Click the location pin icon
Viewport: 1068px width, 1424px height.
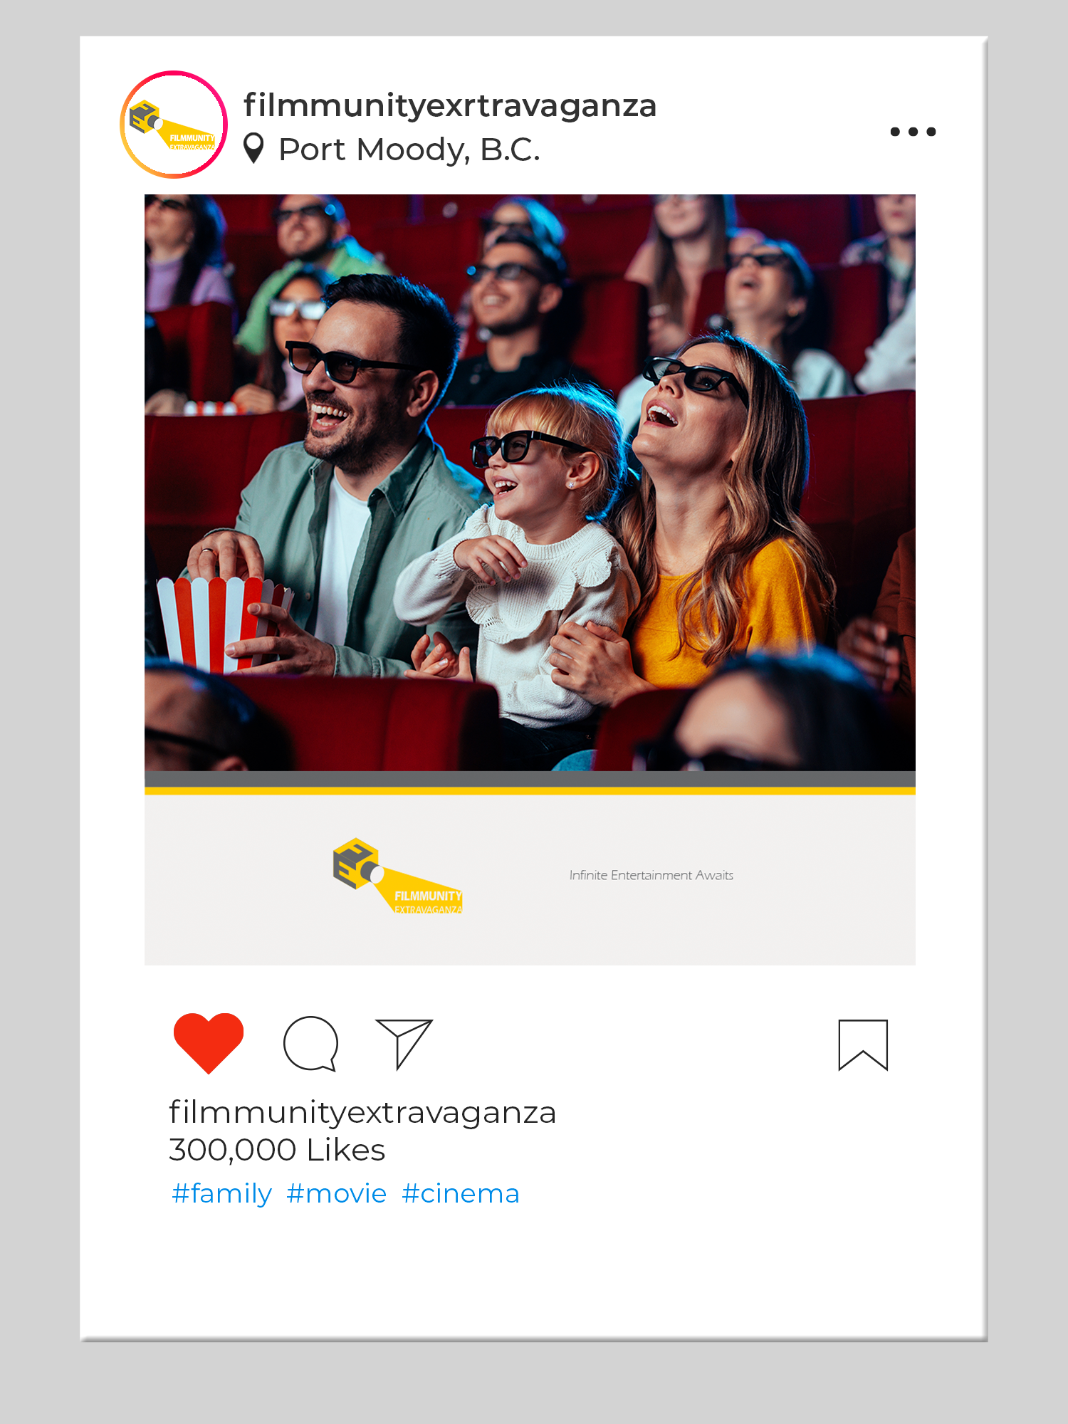[x=253, y=149]
